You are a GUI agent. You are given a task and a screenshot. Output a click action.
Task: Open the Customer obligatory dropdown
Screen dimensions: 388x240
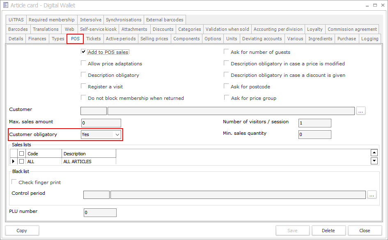pos(117,134)
